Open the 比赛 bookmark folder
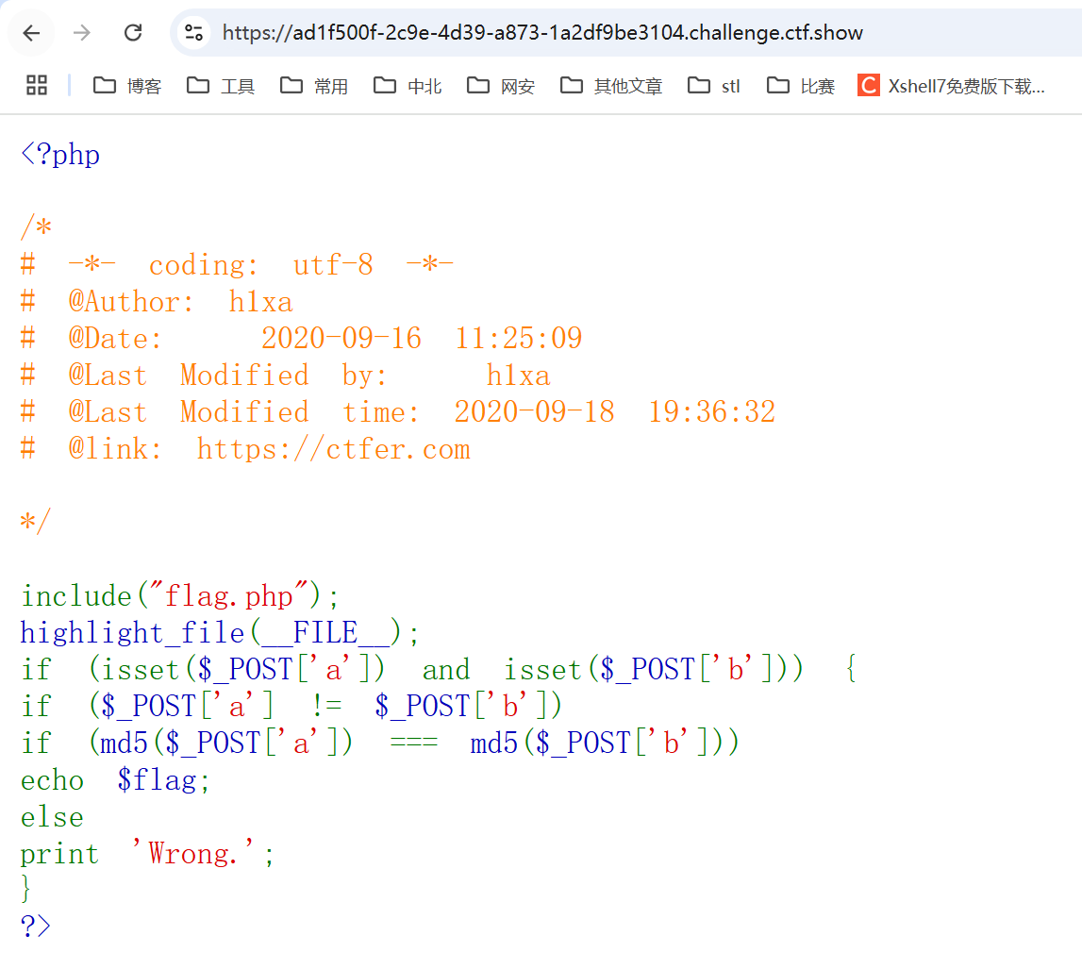The height and width of the screenshot is (969, 1082). [x=801, y=86]
